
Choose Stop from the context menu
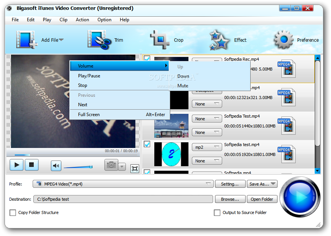pyautogui.click(x=119, y=85)
